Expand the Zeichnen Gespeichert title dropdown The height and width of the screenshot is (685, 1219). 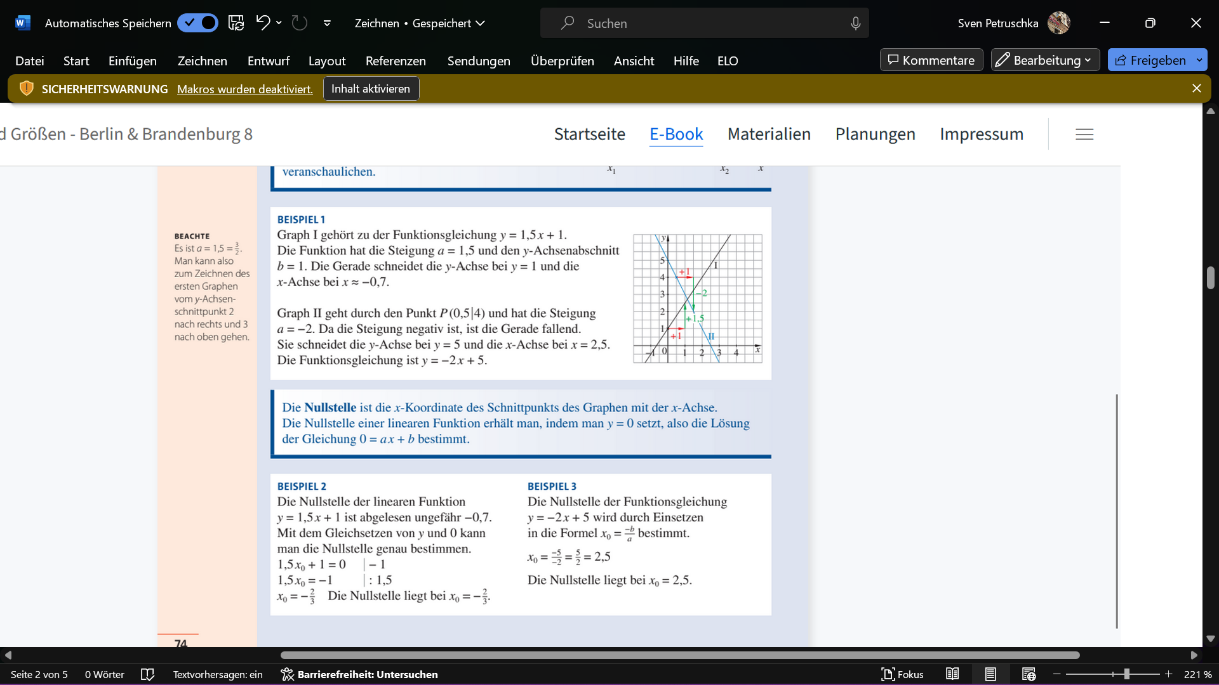point(481,23)
